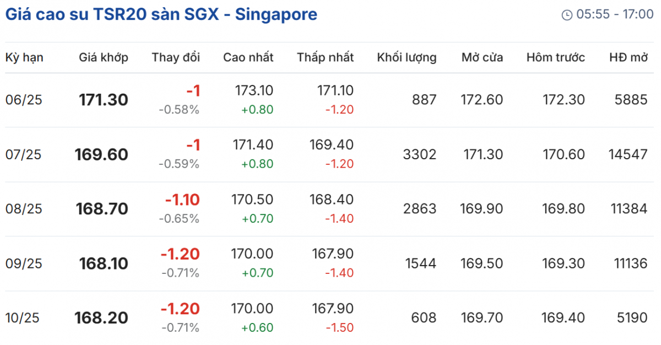Click the 05:55 - 17:00 time range text
The image size is (661, 345).
pyautogui.click(x=615, y=15)
